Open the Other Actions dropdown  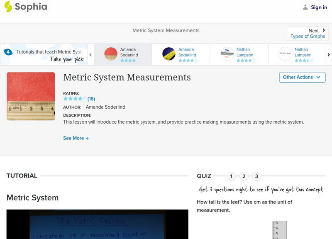tap(302, 77)
